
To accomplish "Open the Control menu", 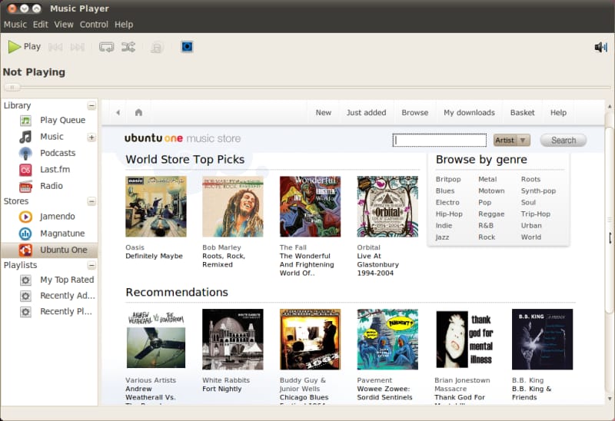I will coord(94,25).
